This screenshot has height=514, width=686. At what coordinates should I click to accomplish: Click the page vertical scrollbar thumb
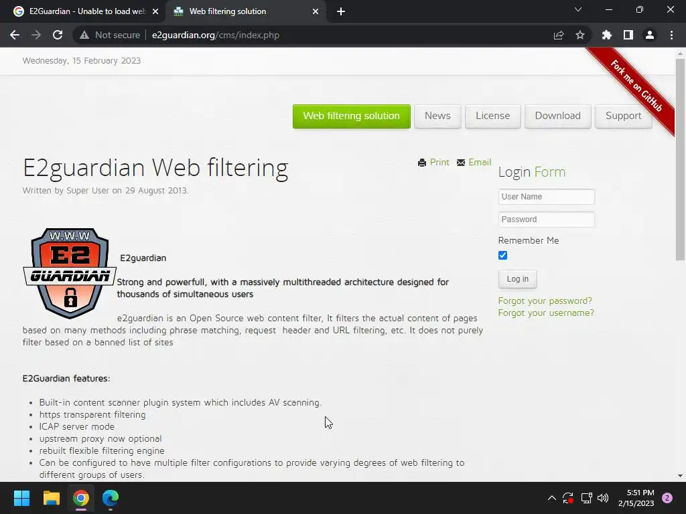tap(680, 159)
